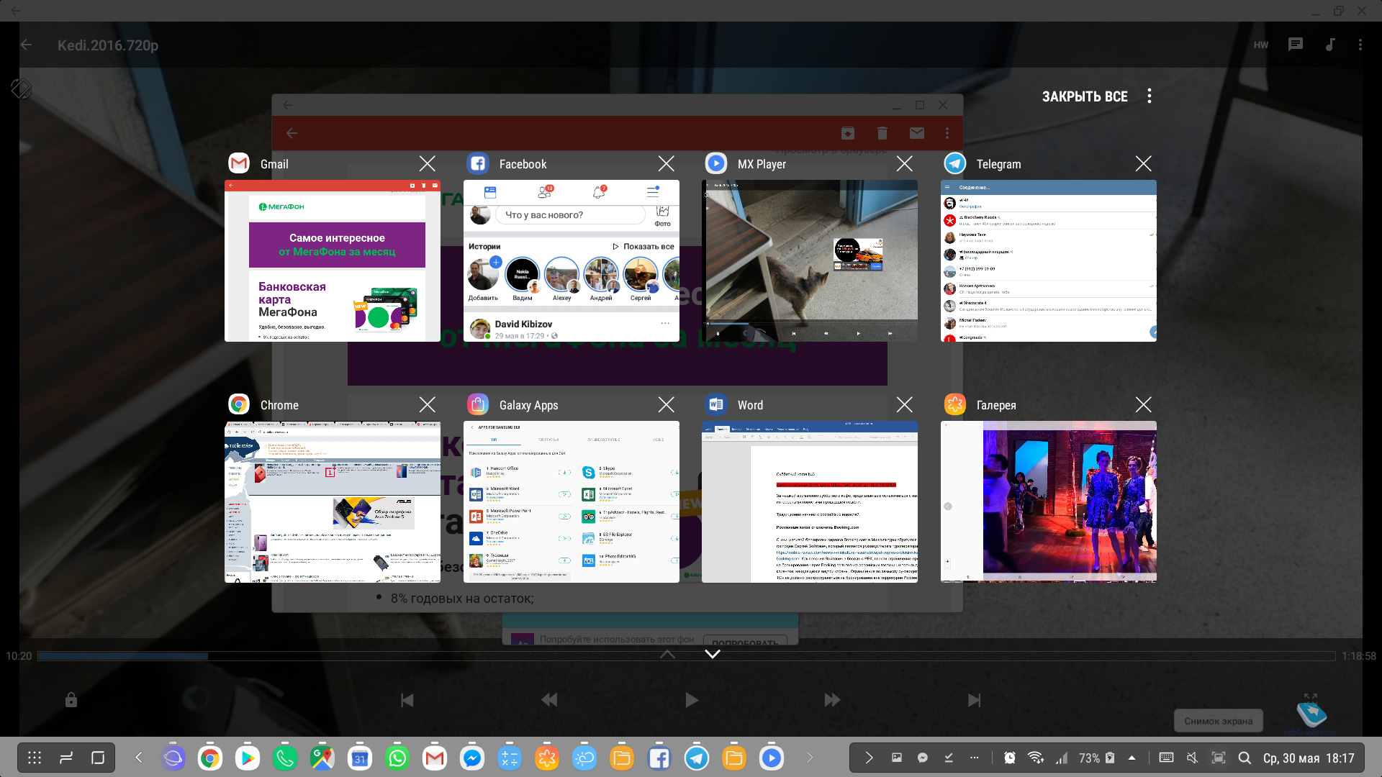This screenshot has width=1382, height=777.
Task: Dismiss the MX Player recent card
Action: pyautogui.click(x=904, y=163)
